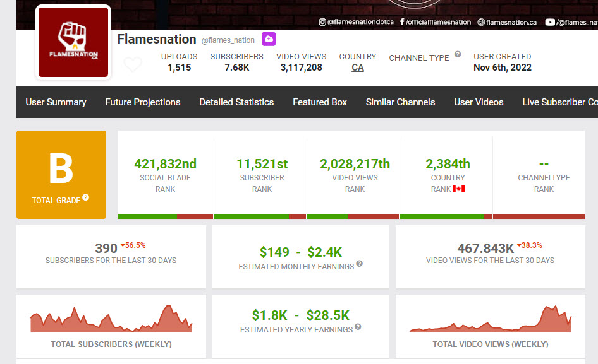Image resolution: width=598 pixels, height=364 pixels.
Task: Click the Total Grade help question mark
Action: point(86,197)
